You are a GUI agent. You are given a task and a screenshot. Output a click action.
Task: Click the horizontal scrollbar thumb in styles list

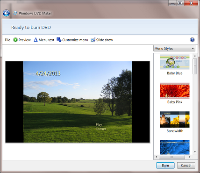pos(171,157)
